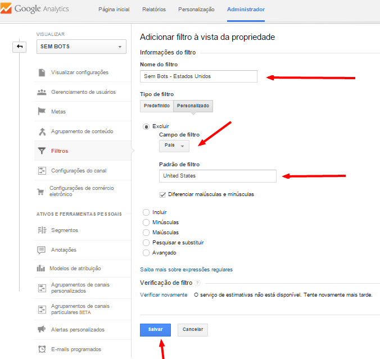Click the shopping cart e-commerce icon

(41, 191)
